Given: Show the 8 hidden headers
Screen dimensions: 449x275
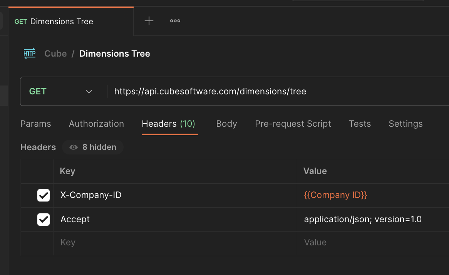Looking at the screenshot, I should tap(93, 147).
